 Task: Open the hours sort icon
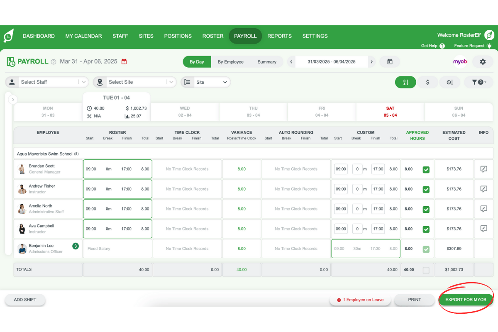[450, 82]
